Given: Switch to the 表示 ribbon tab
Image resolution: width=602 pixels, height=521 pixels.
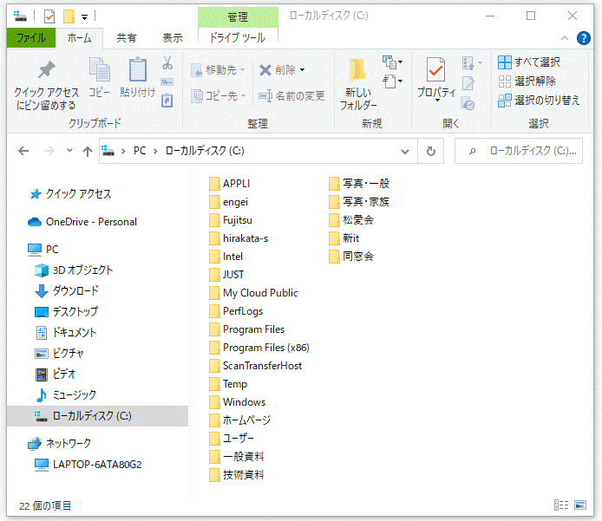Looking at the screenshot, I should (x=172, y=38).
